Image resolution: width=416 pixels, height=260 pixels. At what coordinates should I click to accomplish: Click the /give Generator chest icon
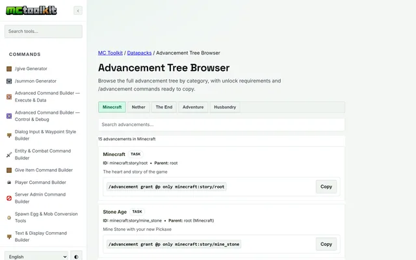pyautogui.click(x=9, y=69)
